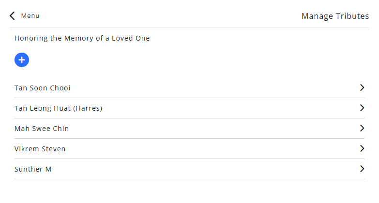Click the Manage Tributes page title
Viewport: 379px width, 203px height.
tap(335, 16)
